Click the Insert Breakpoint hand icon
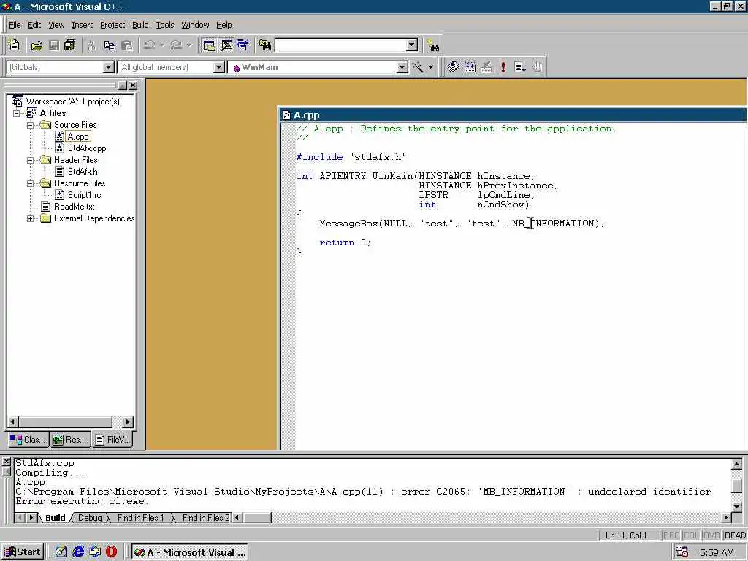 [x=537, y=67]
